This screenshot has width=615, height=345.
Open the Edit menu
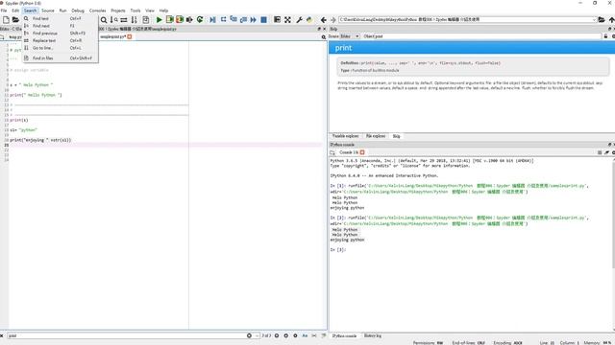point(15,11)
